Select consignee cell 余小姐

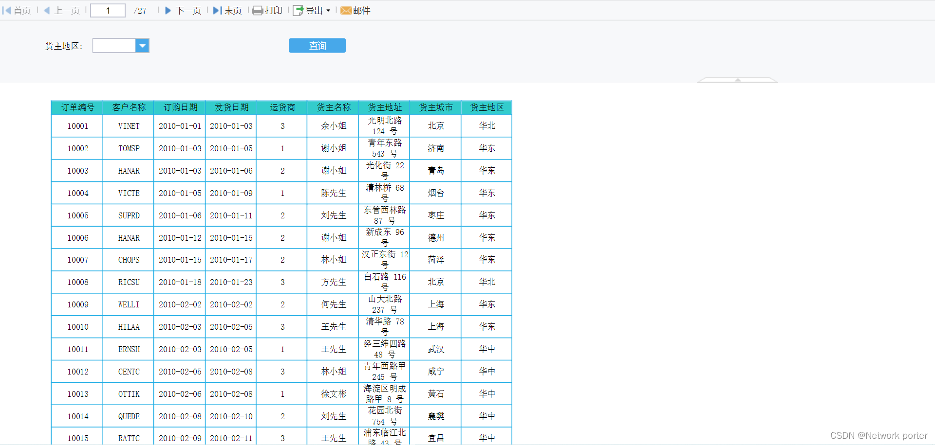pos(334,126)
